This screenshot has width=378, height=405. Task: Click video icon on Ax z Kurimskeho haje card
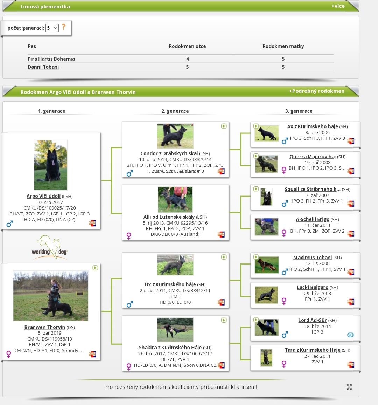pos(256,126)
